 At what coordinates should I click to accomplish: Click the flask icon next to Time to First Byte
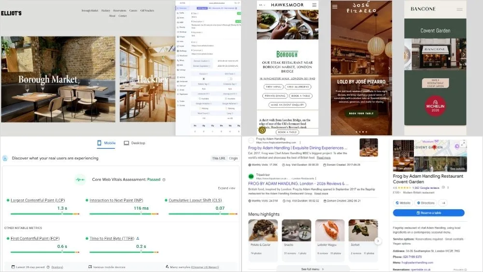[138, 239]
